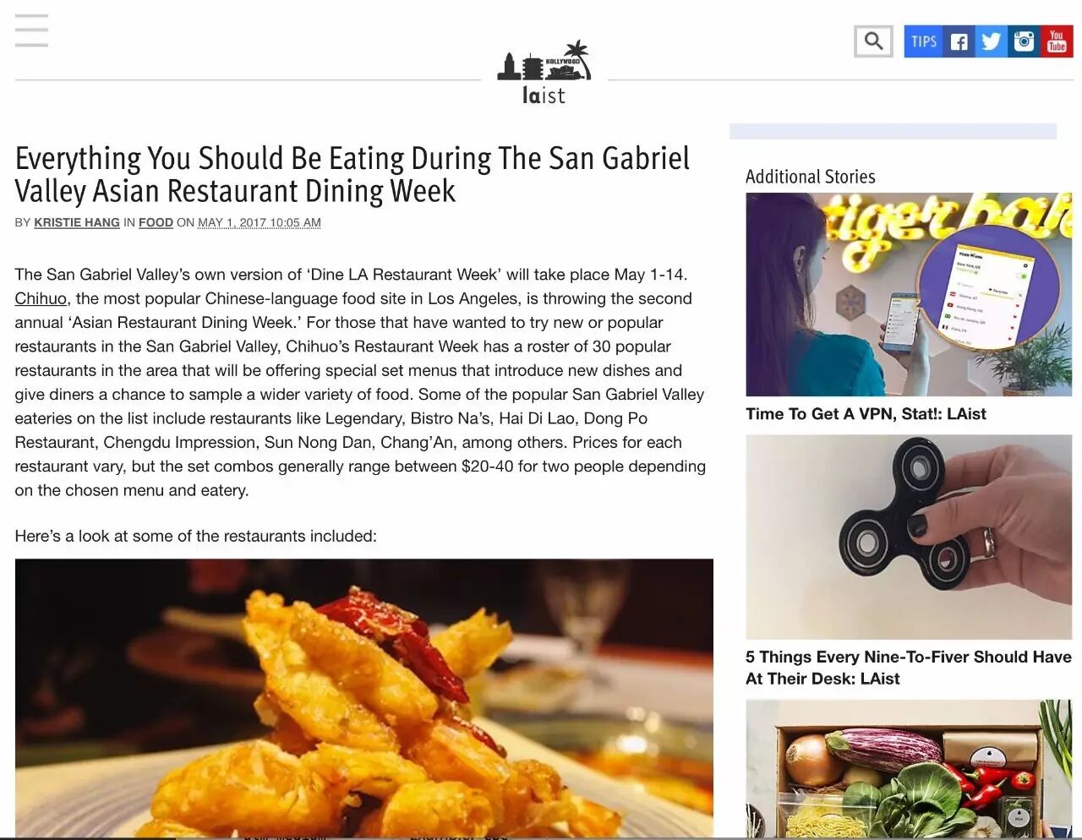Click the fried food article photo
This screenshot has width=1082, height=840.
pos(364,697)
